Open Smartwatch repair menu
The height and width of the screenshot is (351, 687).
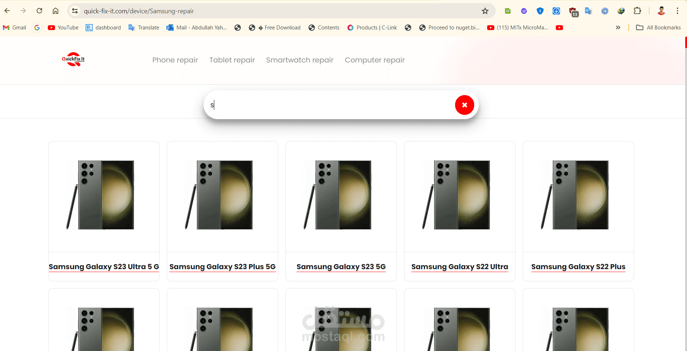pos(299,60)
